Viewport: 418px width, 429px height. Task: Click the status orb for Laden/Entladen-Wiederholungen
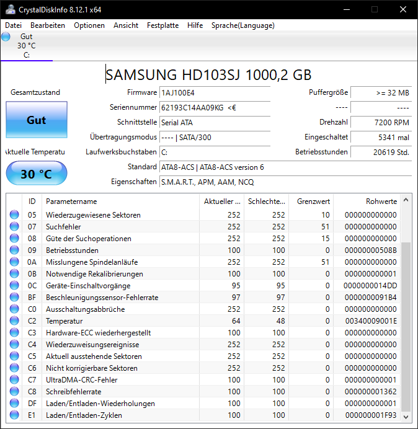tap(14, 403)
